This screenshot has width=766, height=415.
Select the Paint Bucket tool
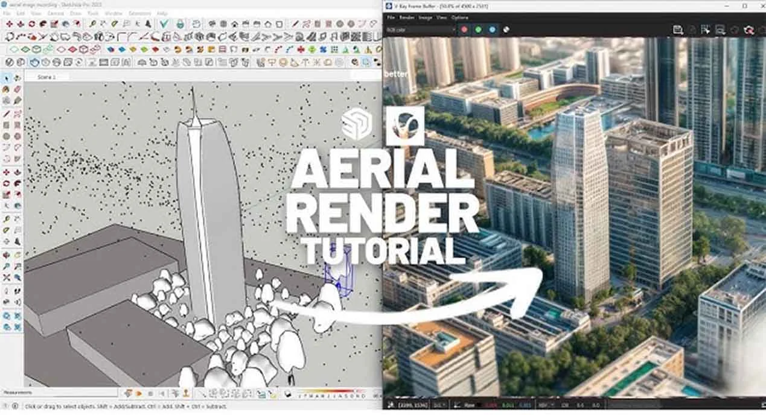coord(6,89)
